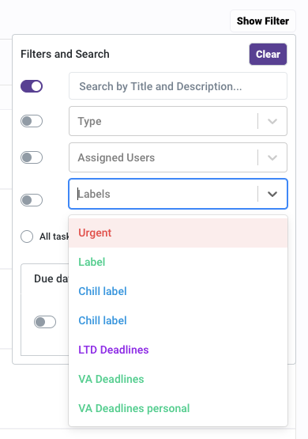Select the first Chill label option
Image resolution: width=308 pixels, height=439 pixels.
[x=178, y=291]
